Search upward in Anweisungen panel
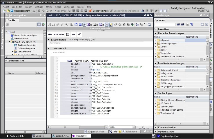Screen dimensions: 214x139 [182, 25]
